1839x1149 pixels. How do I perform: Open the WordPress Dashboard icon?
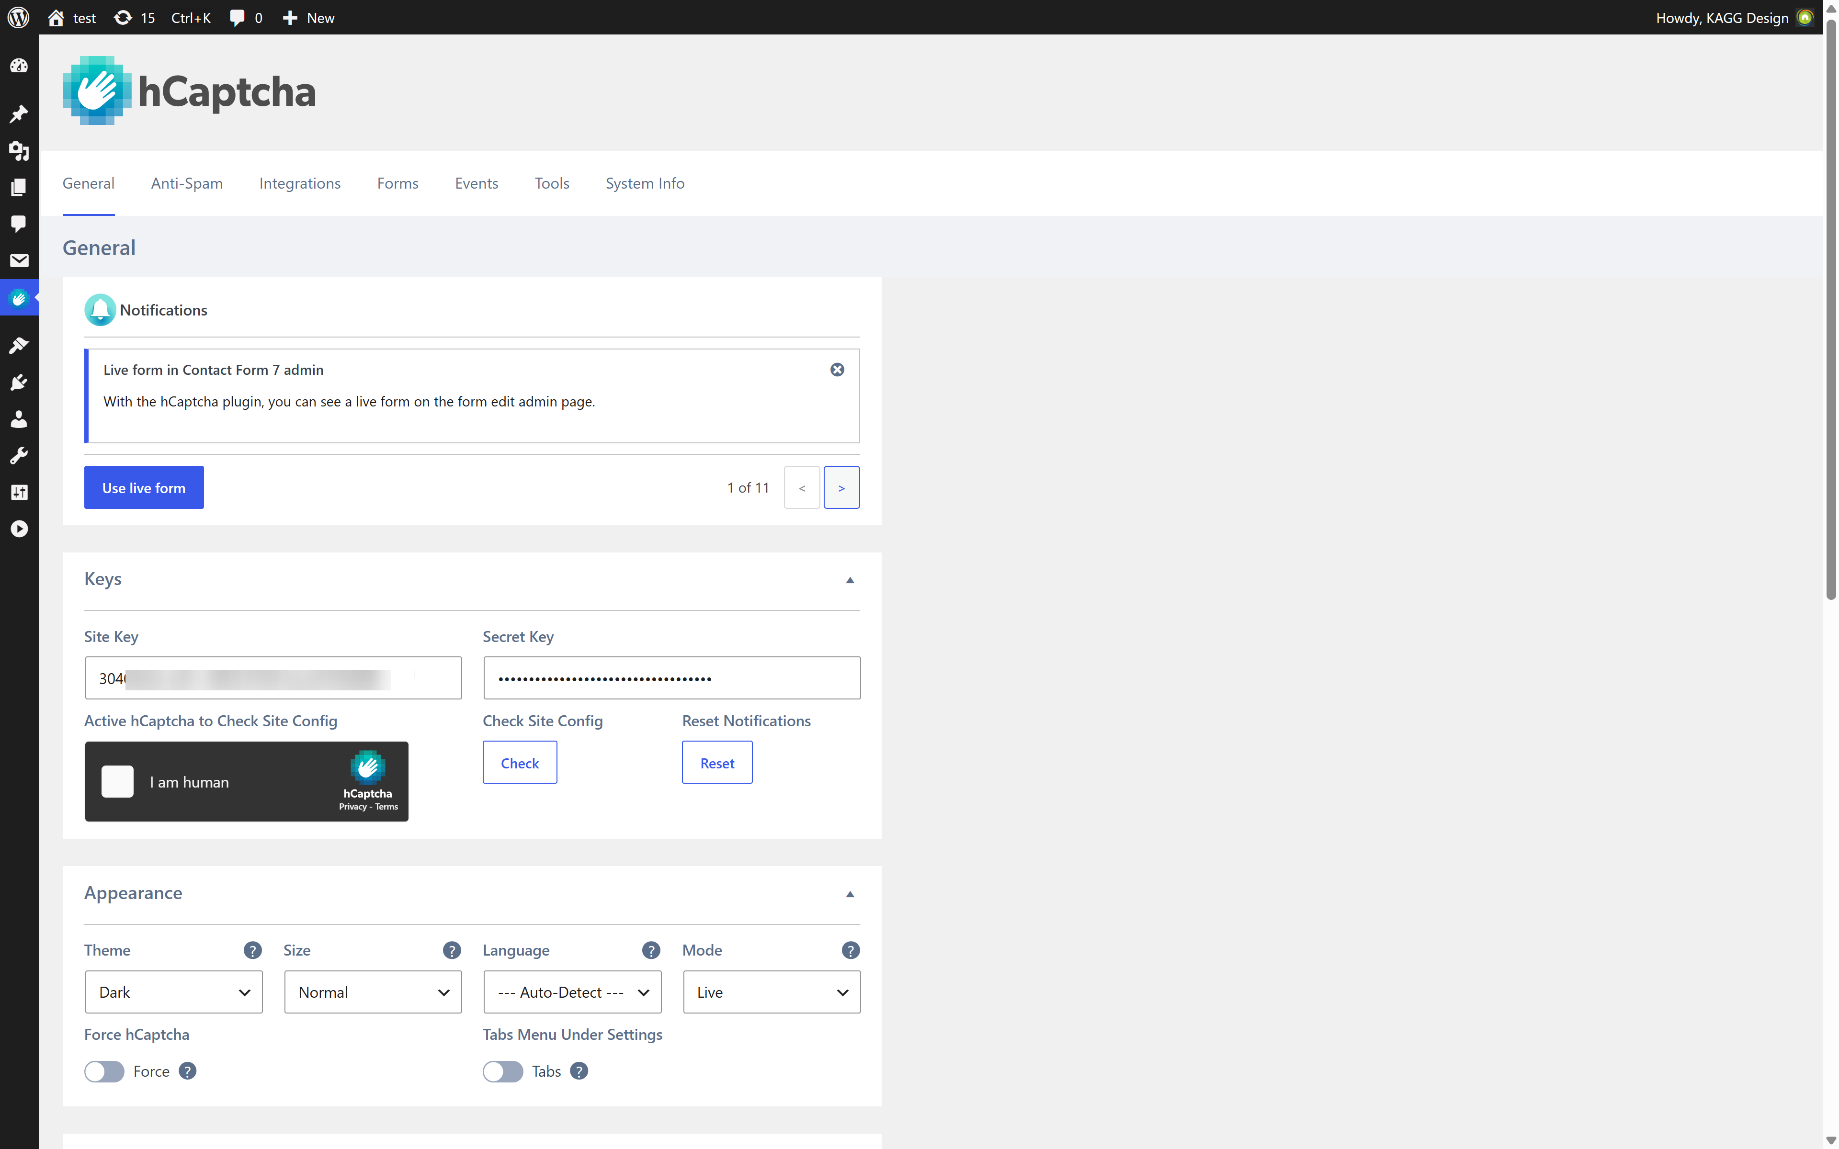19,66
